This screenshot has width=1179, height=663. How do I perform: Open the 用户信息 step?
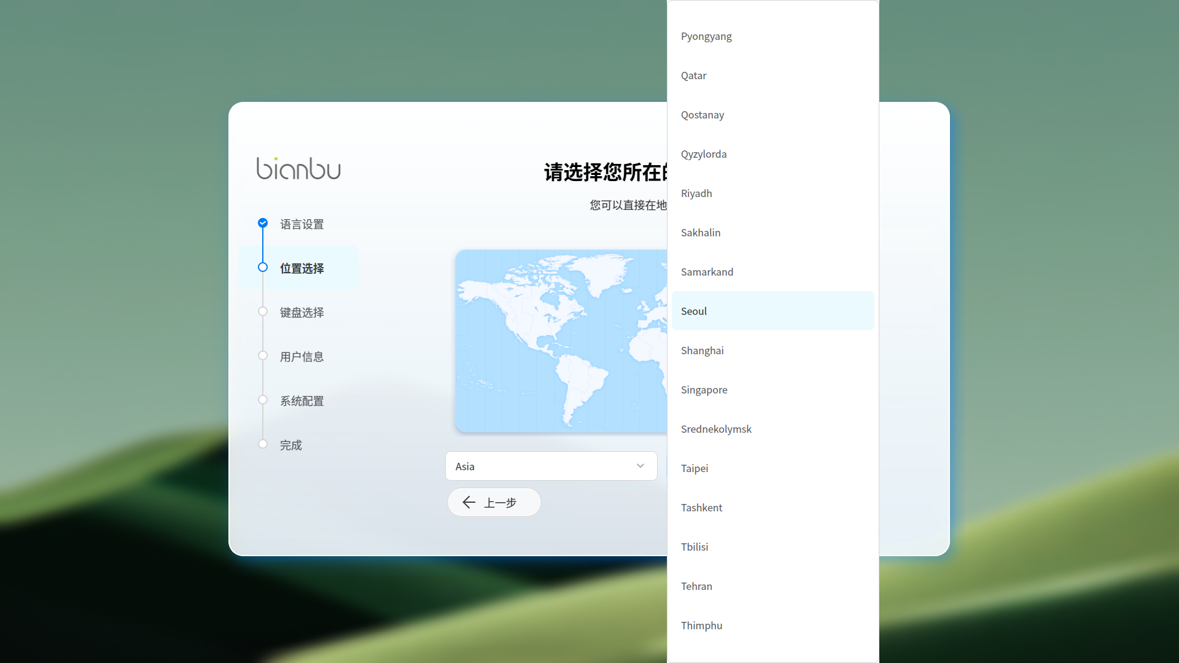click(301, 356)
